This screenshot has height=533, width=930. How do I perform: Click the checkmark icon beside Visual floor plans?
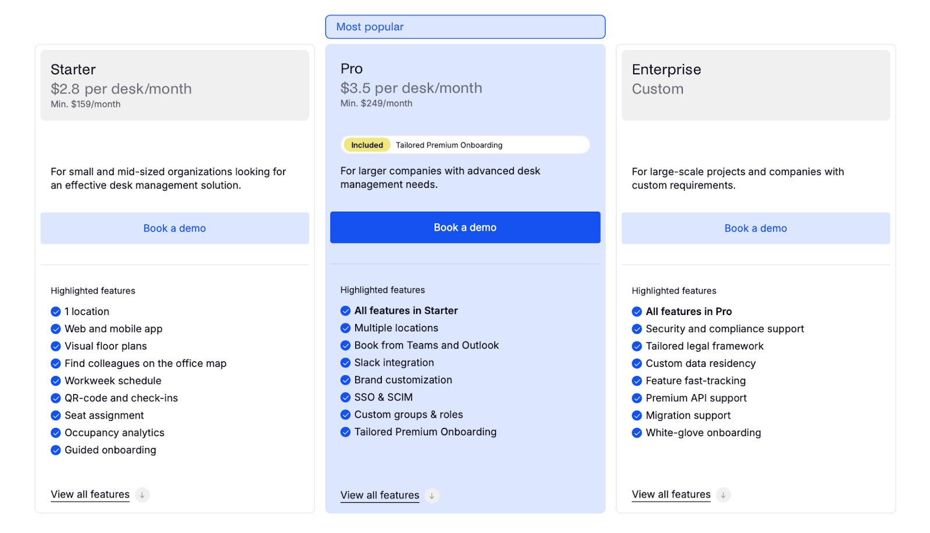56,346
